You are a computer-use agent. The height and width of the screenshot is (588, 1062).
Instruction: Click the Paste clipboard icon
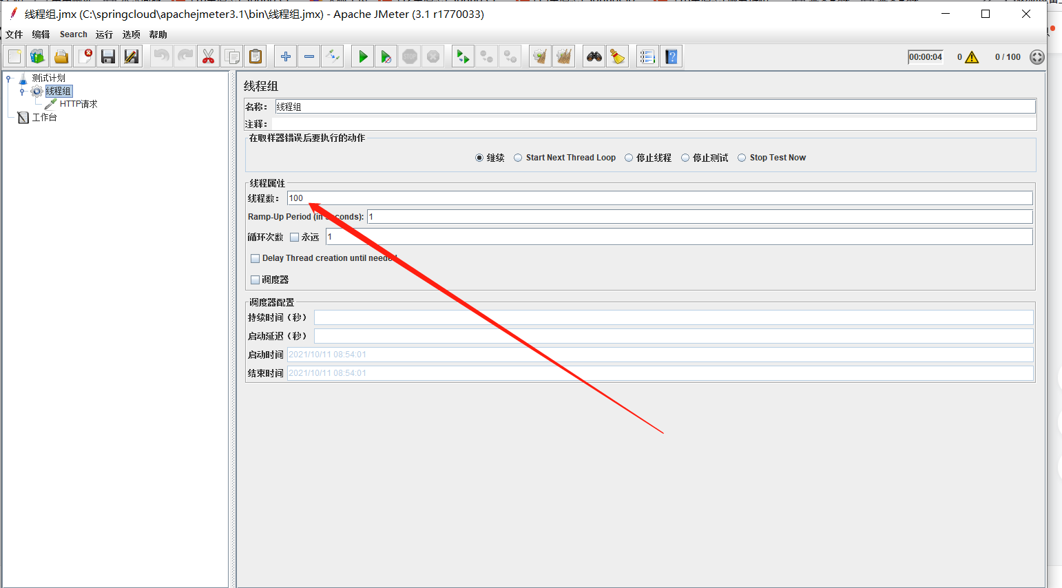click(x=256, y=56)
